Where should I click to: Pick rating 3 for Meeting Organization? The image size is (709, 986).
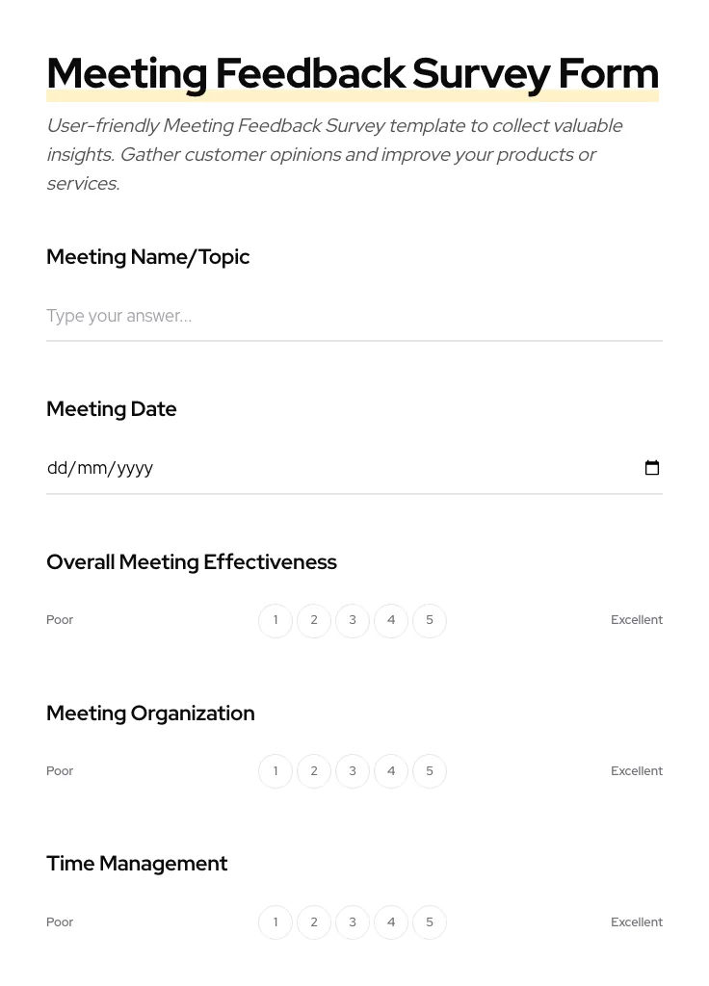point(353,770)
